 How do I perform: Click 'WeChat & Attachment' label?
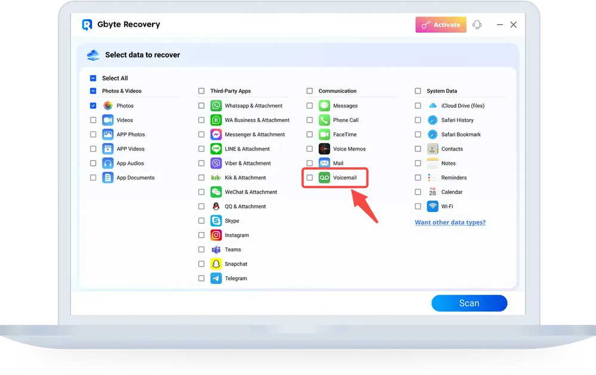pyautogui.click(x=251, y=192)
